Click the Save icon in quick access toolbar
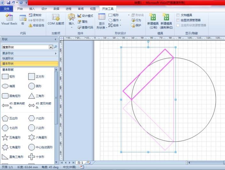225x170 pixels. (x=8, y=3)
